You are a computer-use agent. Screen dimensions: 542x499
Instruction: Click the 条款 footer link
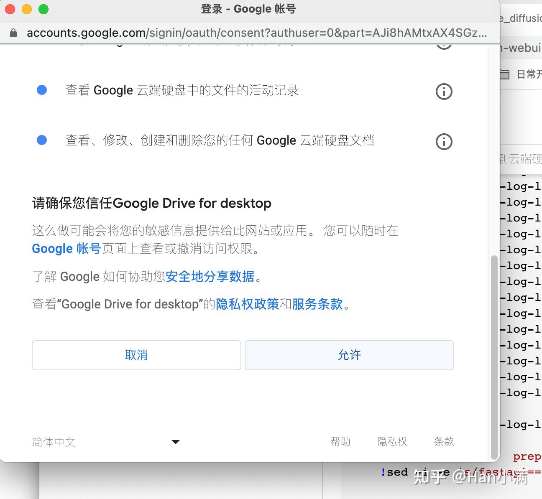click(x=444, y=442)
